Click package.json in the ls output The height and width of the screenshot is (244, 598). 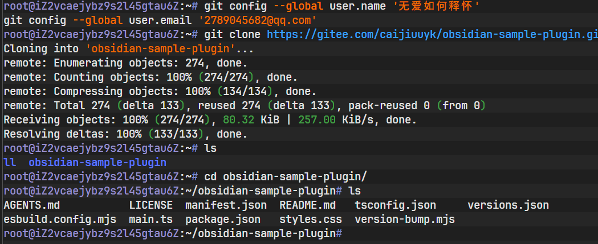(223, 220)
